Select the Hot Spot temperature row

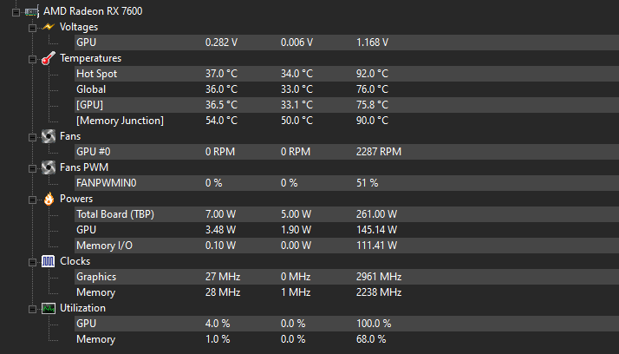(96, 74)
